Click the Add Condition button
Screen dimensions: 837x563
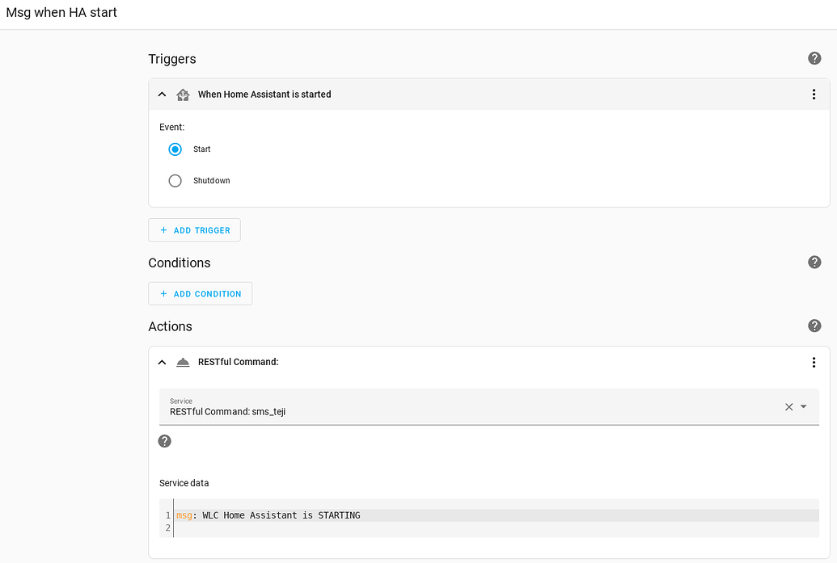200,293
